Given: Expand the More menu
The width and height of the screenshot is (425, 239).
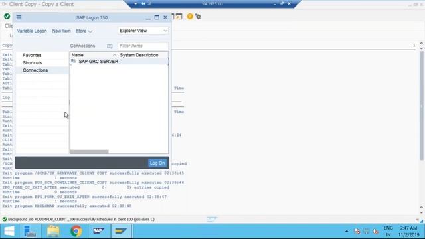Looking at the screenshot, I should pos(84,31).
